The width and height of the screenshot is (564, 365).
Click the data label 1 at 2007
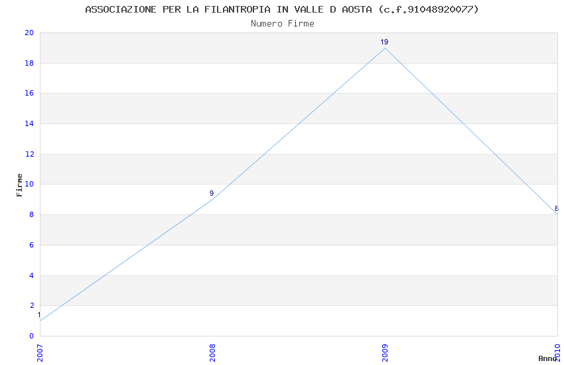tap(39, 315)
